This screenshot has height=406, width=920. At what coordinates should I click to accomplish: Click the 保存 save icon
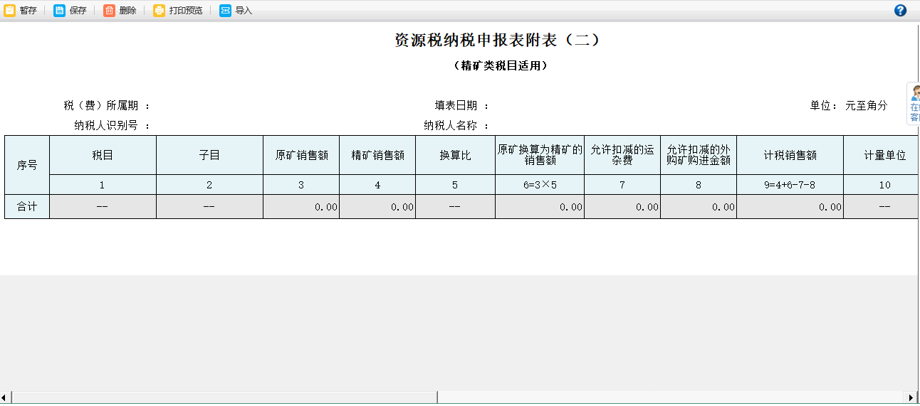(60, 11)
